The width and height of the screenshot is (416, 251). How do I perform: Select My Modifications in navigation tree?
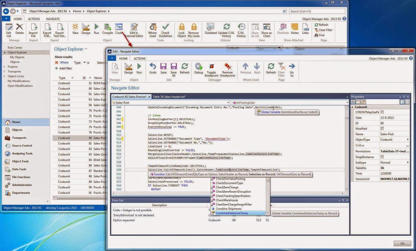[19, 81]
